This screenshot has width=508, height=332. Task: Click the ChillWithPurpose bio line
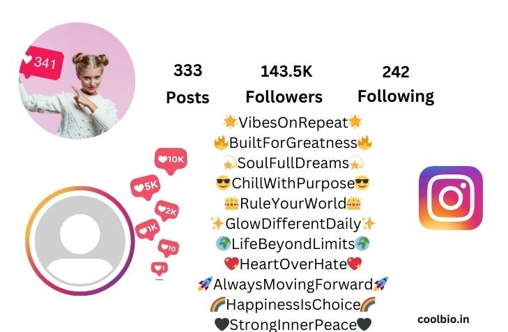(293, 183)
